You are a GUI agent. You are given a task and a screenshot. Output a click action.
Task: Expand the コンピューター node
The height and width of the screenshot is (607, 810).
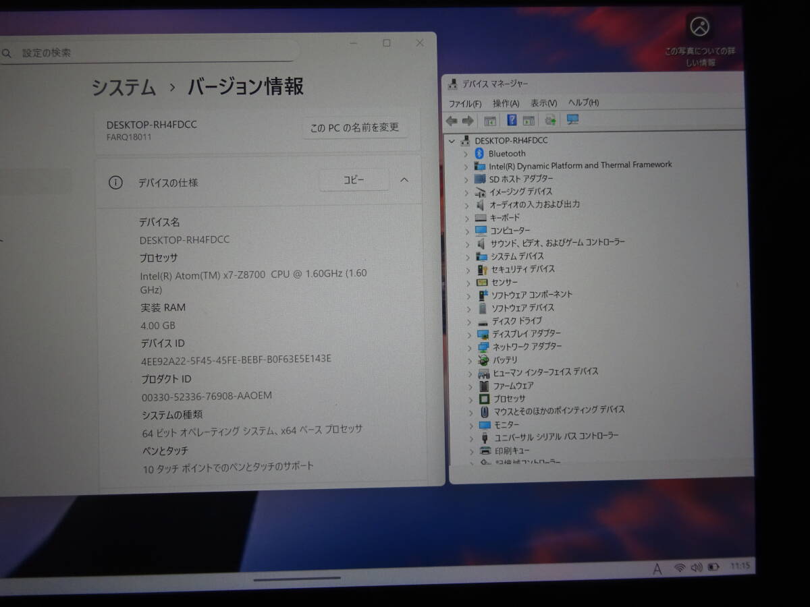[x=466, y=231]
